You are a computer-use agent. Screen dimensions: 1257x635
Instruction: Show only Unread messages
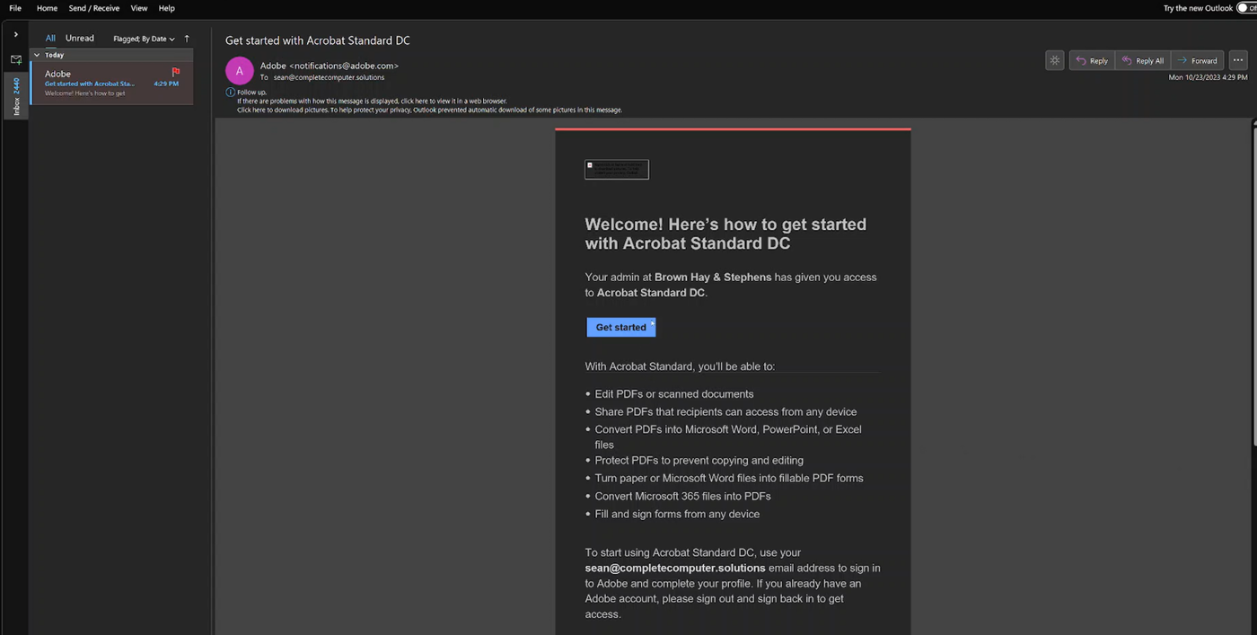(80, 39)
